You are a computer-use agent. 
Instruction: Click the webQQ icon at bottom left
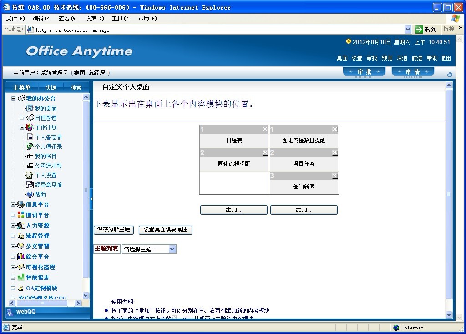(10, 312)
